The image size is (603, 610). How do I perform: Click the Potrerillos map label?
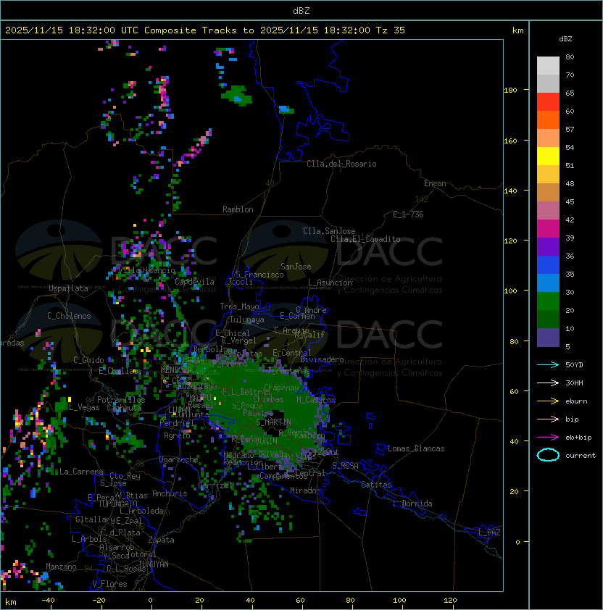pos(121,399)
